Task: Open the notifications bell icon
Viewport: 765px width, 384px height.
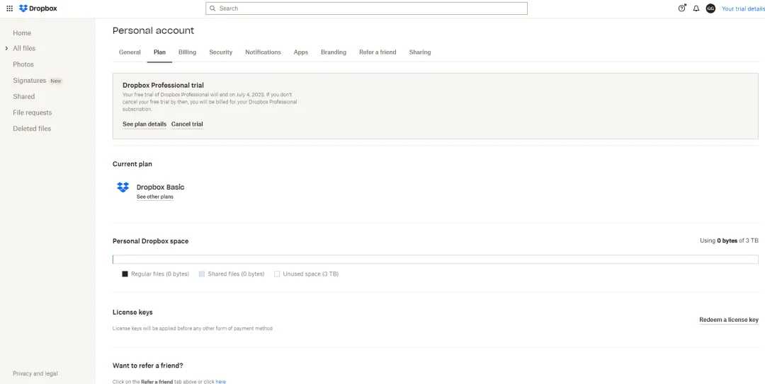Action: 696,8
